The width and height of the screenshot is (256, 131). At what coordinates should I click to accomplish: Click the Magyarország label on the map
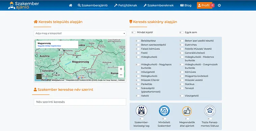click(81, 62)
